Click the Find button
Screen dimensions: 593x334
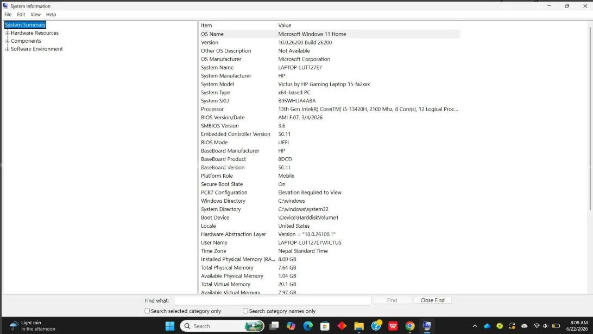(392, 300)
